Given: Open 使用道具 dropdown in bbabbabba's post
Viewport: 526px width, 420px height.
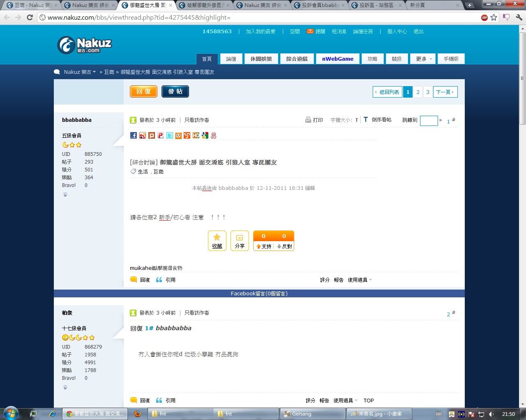Looking at the screenshot, I should click(360, 280).
